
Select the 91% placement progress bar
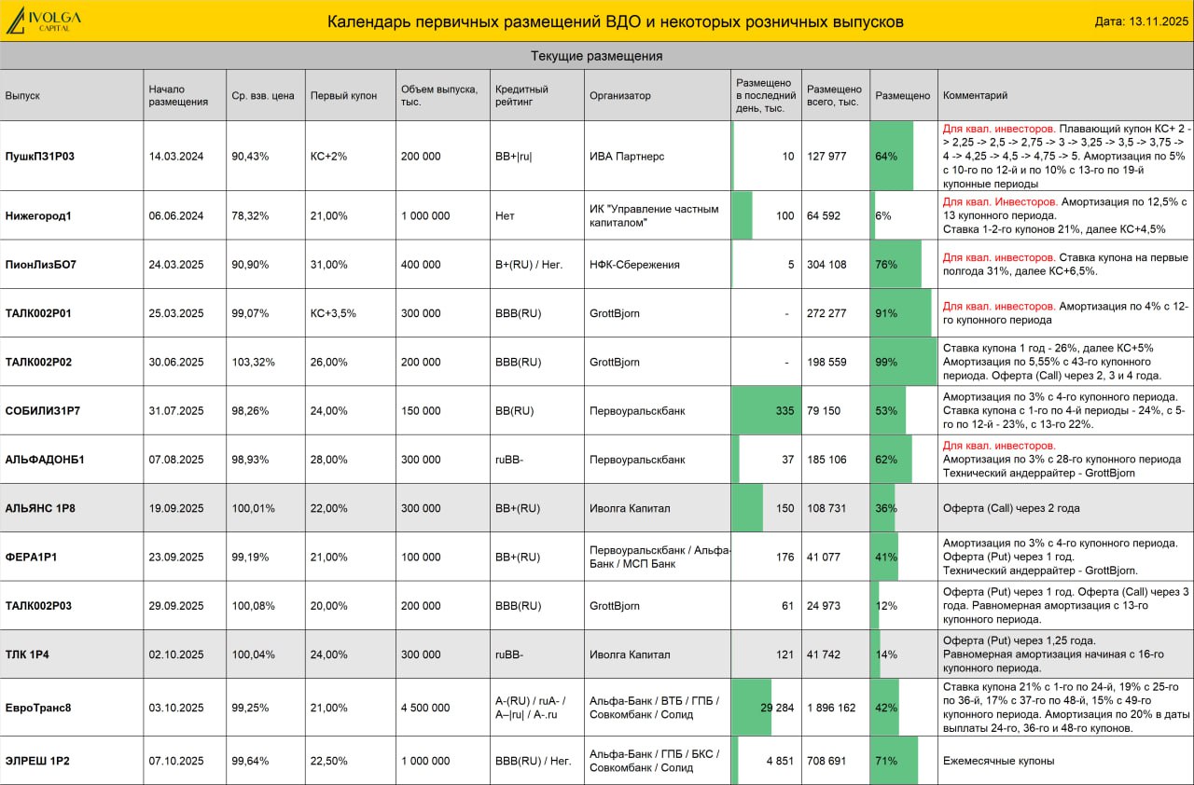pyautogui.click(x=901, y=313)
